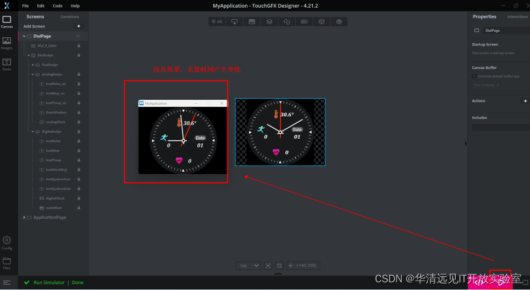
Task: Click the move/pan crosshair icon
Action: [x=290, y=266]
